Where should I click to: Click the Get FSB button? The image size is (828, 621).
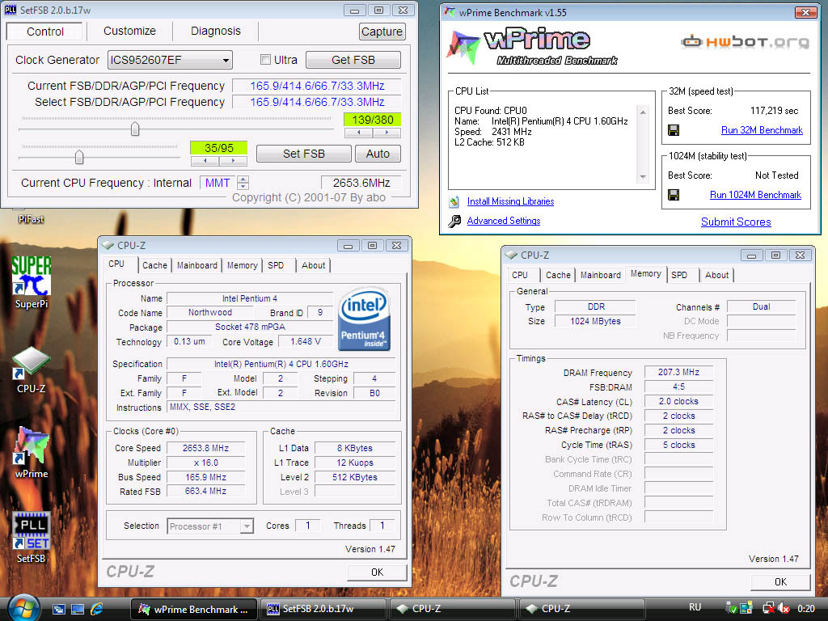pyautogui.click(x=353, y=60)
